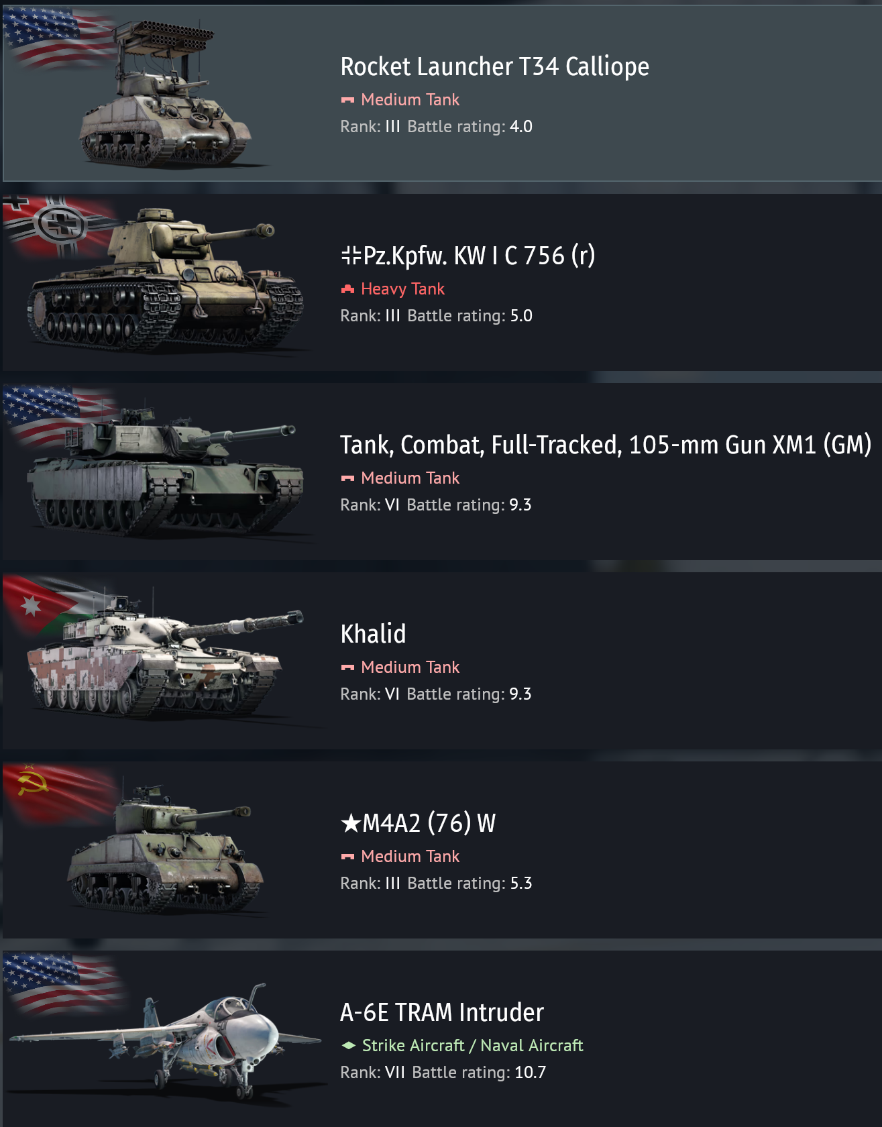Screen dimensions: 882x1127
Task: Click the medium tank icon under XM1 (GM)
Action: [347, 478]
